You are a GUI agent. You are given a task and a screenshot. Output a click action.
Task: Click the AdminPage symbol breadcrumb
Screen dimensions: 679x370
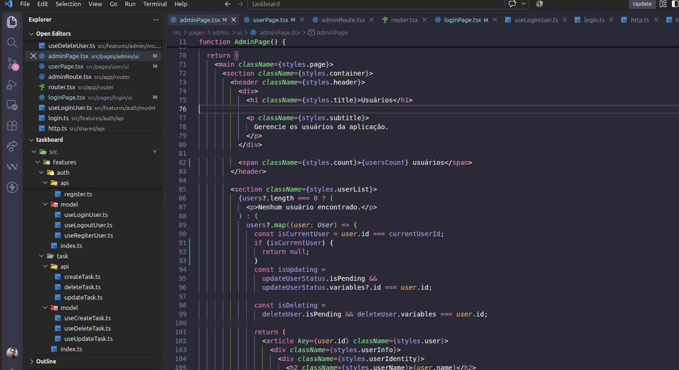(328, 33)
